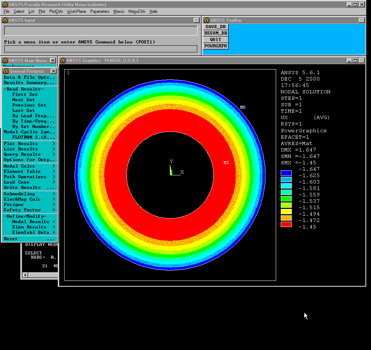Expand Nodal Calcs submenu
The width and height of the screenshot is (371, 350).
pos(29,166)
